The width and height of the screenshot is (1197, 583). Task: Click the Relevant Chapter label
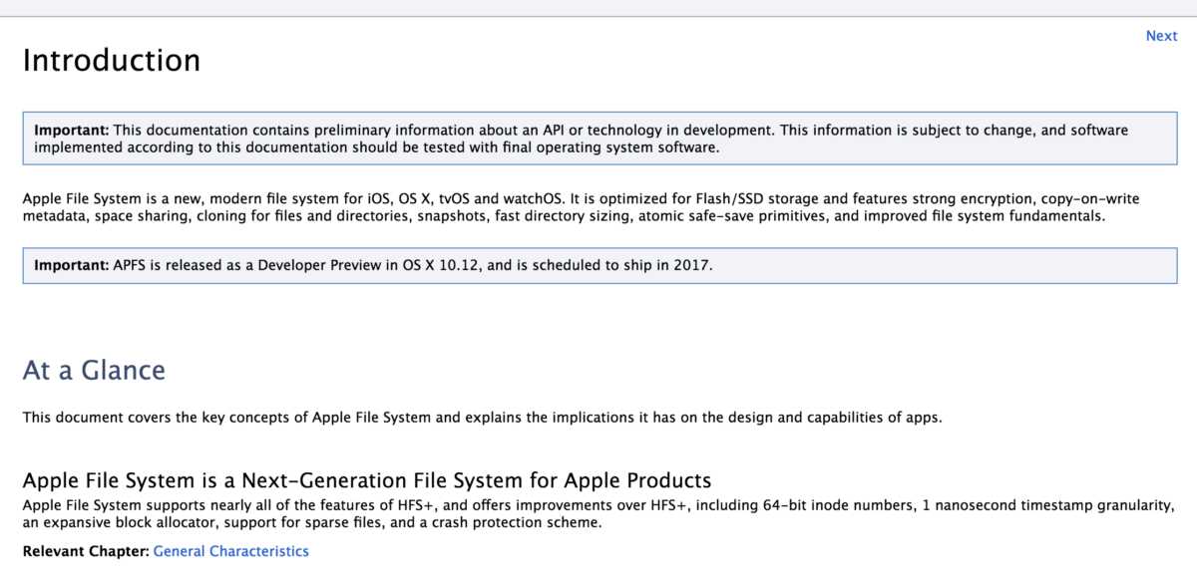click(86, 551)
